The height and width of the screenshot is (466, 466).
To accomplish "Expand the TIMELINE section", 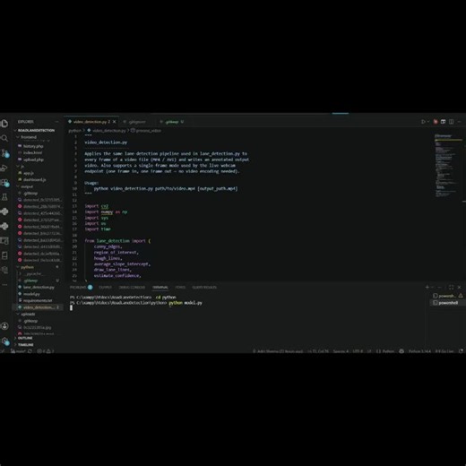I will click(26, 344).
